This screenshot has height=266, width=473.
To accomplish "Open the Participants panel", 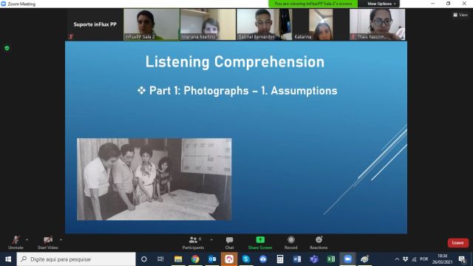I will [x=193, y=243].
